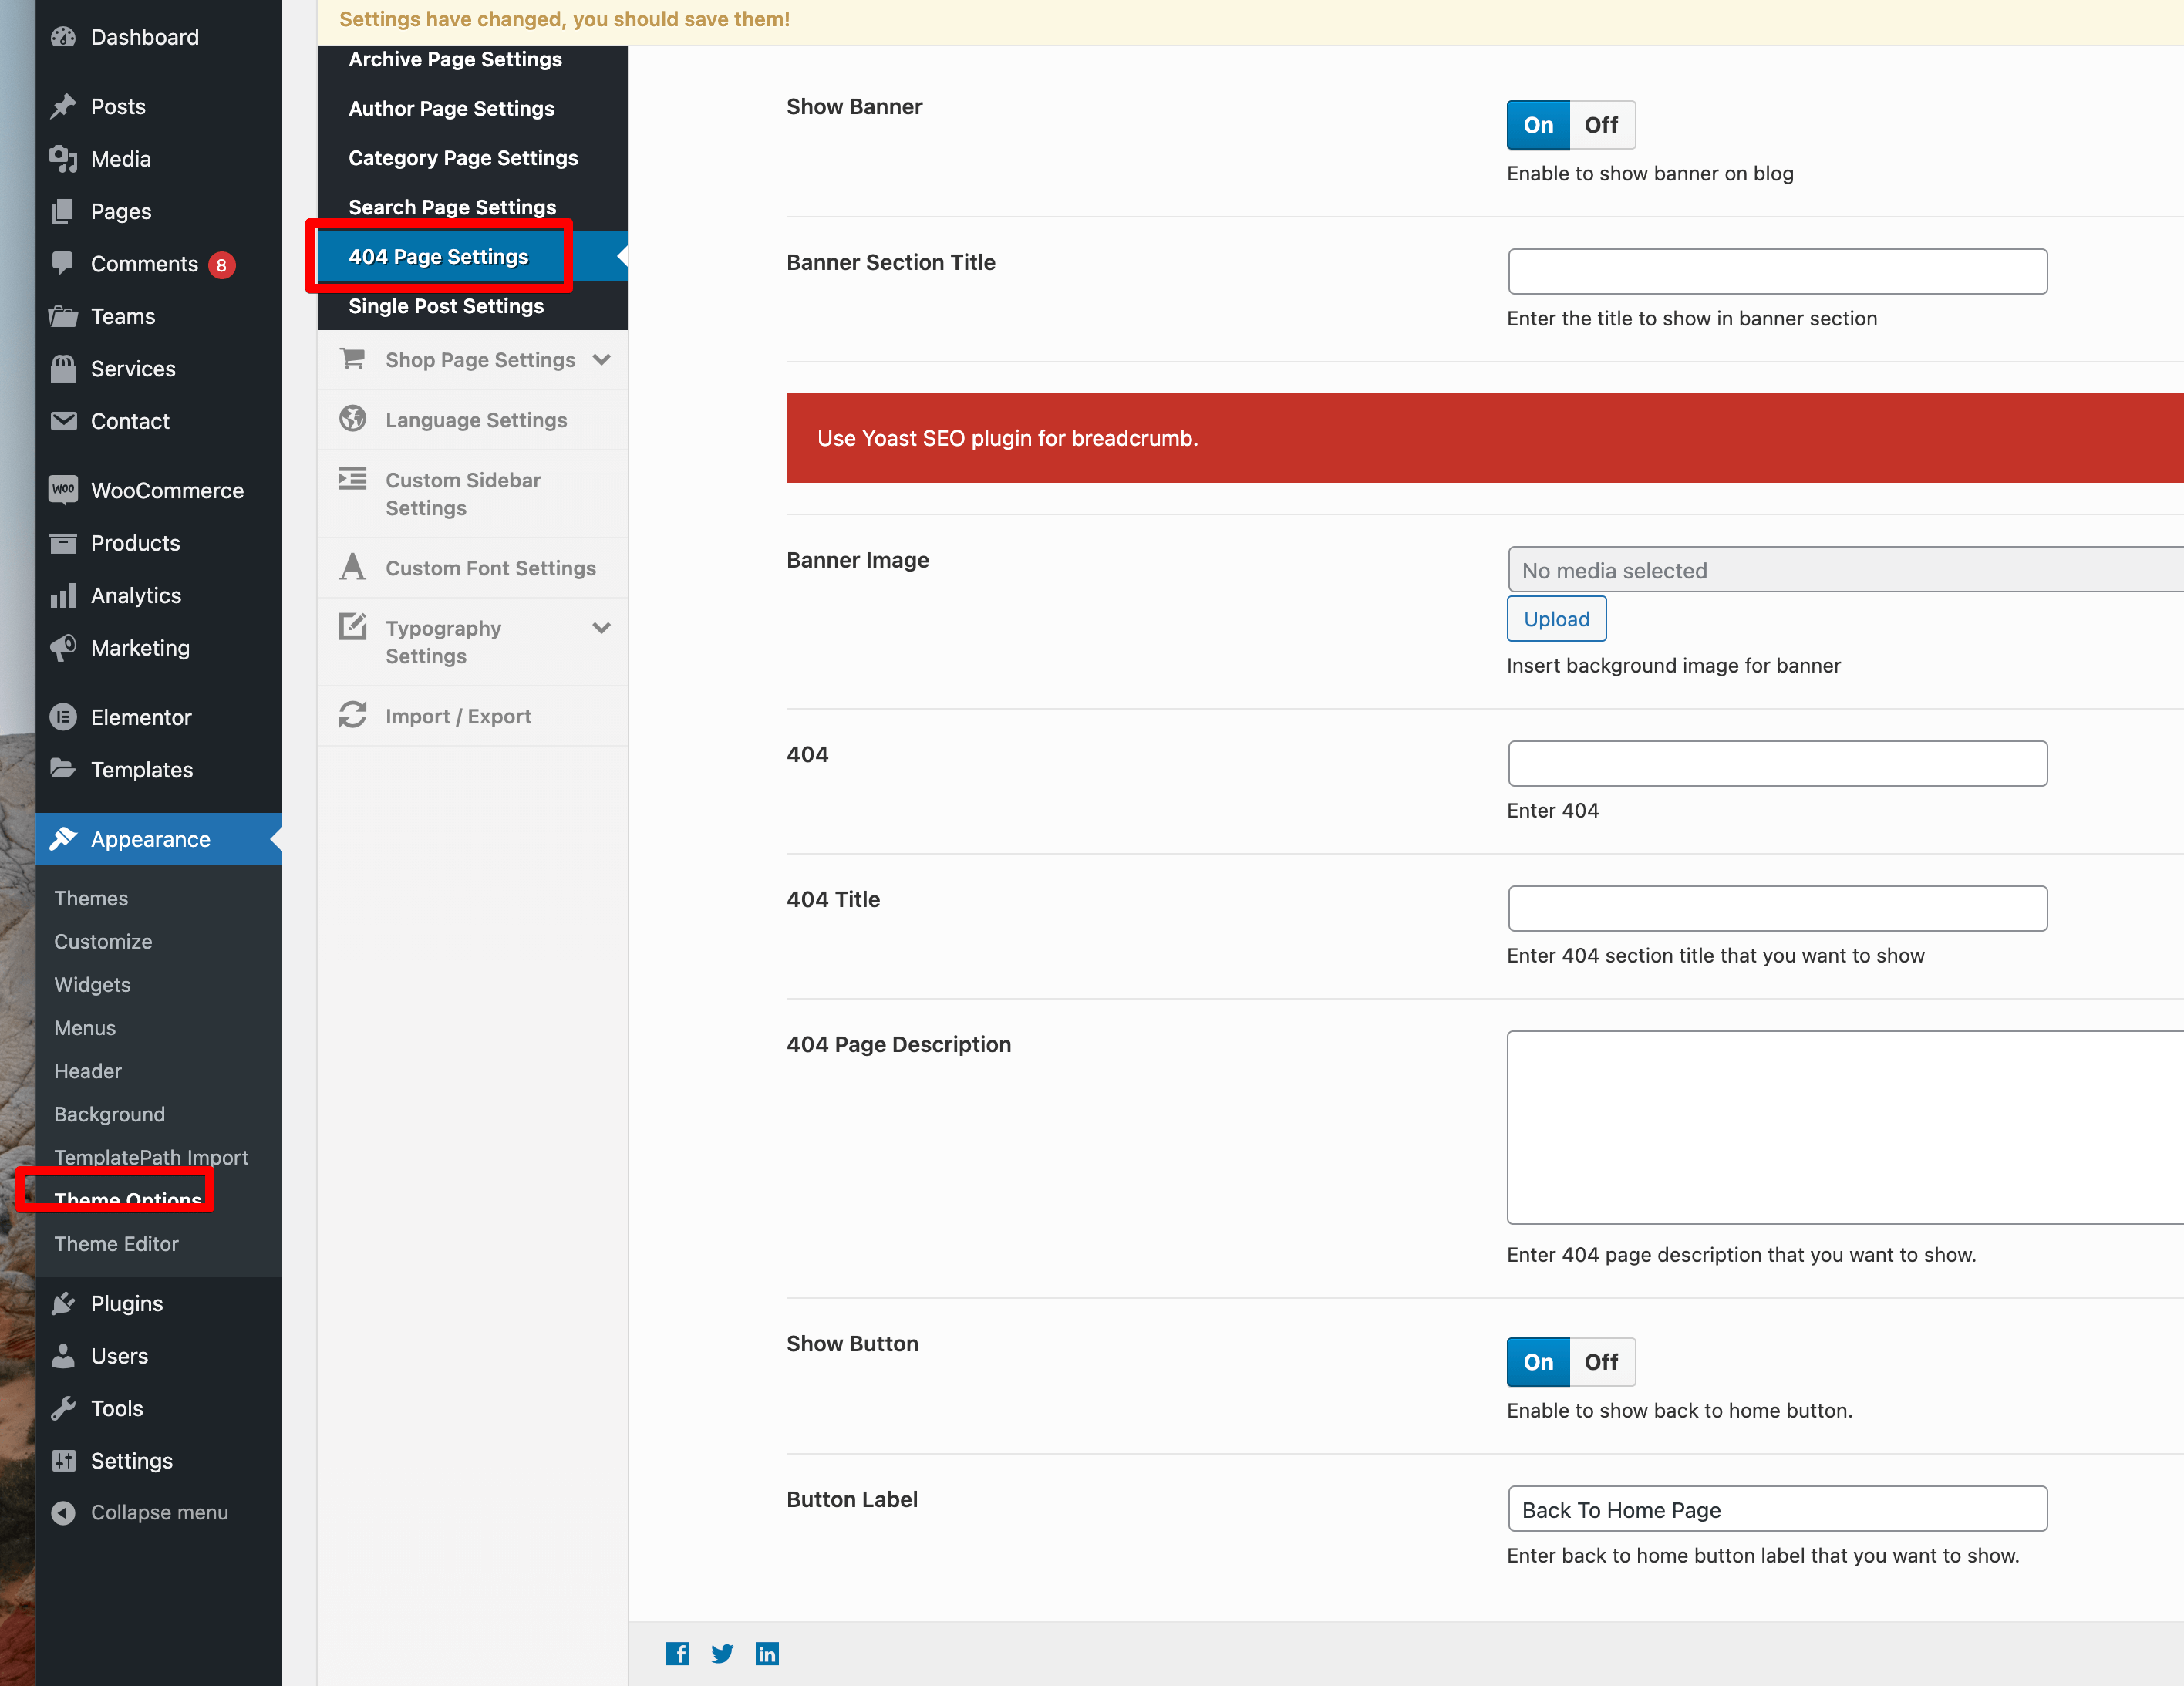This screenshot has width=2184, height=1686.
Task: Turn Show Banner toggle Off
Action: 1600,125
